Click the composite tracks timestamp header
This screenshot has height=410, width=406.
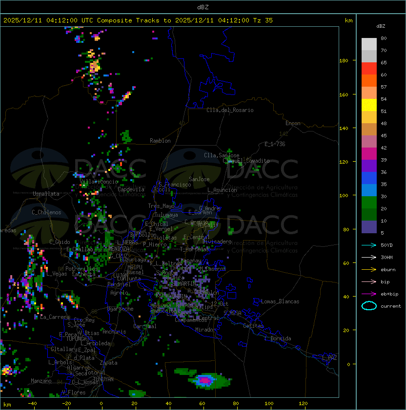pos(138,20)
